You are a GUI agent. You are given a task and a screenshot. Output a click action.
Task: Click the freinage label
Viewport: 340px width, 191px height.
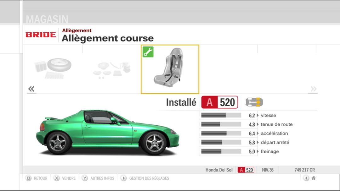(270, 151)
